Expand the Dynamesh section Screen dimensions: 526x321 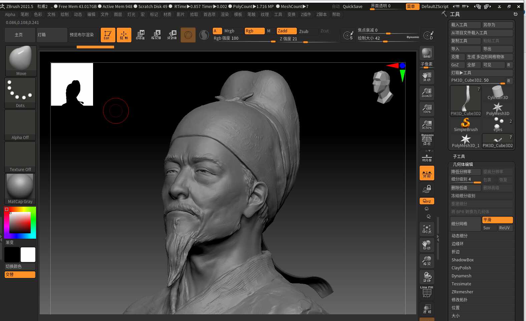(x=481, y=276)
